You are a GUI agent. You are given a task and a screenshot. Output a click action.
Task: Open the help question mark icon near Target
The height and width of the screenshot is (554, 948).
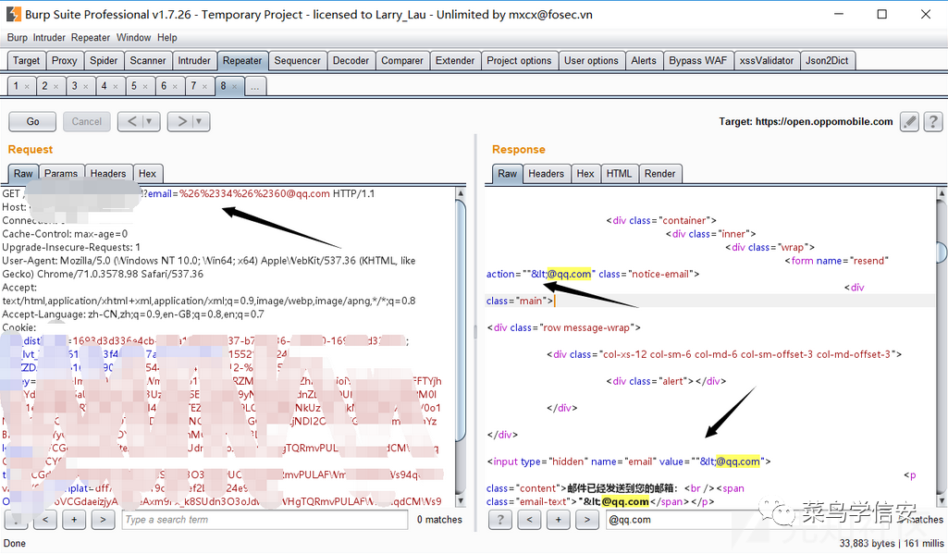tap(933, 121)
